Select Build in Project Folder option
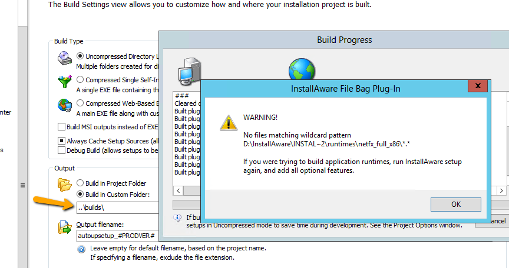509x268 pixels. click(x=80, y=183)
